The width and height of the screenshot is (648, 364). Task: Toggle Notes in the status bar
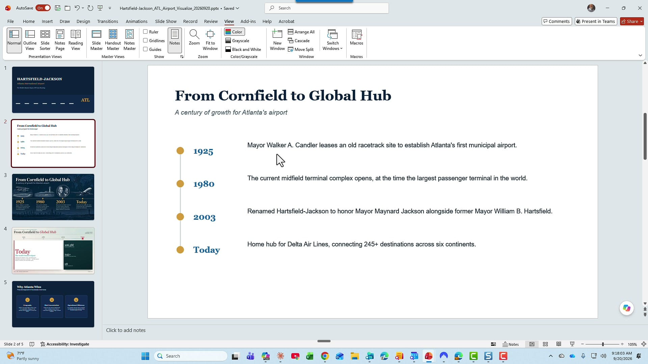pos(511,344)
